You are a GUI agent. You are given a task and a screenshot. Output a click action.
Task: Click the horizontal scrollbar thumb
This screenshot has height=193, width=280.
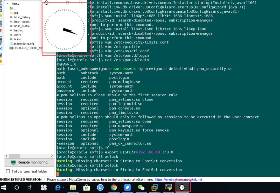point(15,156)
